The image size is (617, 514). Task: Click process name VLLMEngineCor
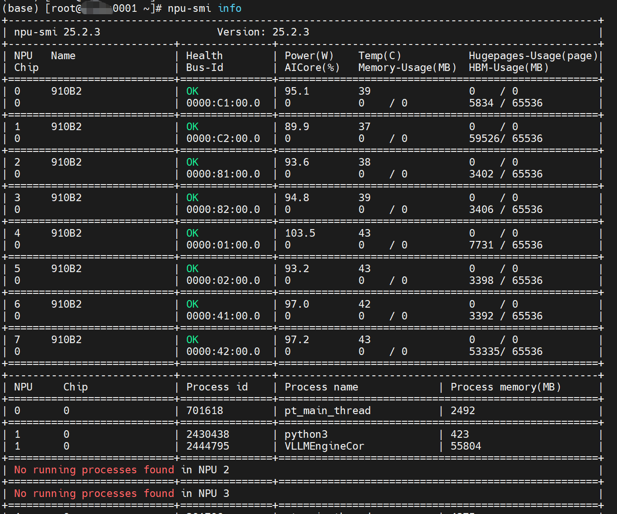pyautogui.click(x=324, y=446)
